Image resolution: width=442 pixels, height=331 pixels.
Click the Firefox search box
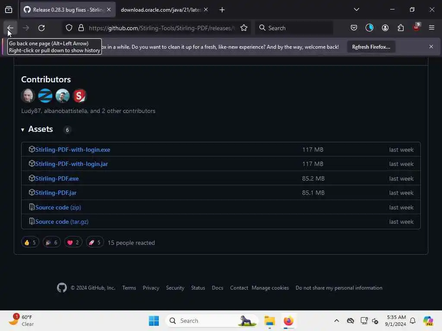tap(294, 28)
